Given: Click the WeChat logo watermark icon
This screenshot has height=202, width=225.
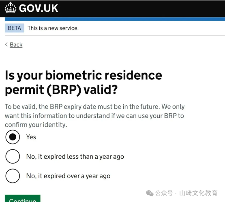Looking at the screenshot, I should tap(150, 193).
